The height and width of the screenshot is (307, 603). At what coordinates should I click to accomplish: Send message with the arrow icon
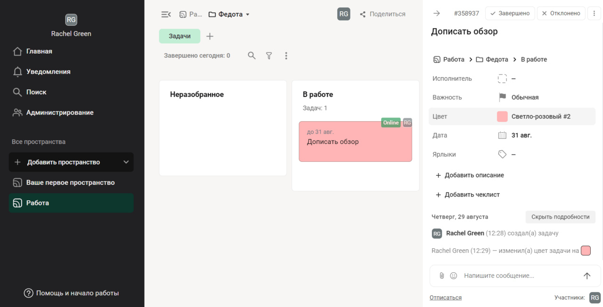(x=587, y=276)
